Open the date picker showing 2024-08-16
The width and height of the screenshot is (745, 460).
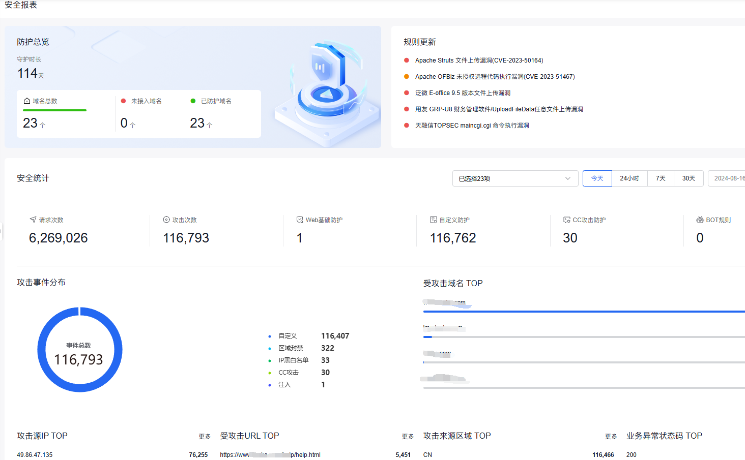click(x=727, y=178)
